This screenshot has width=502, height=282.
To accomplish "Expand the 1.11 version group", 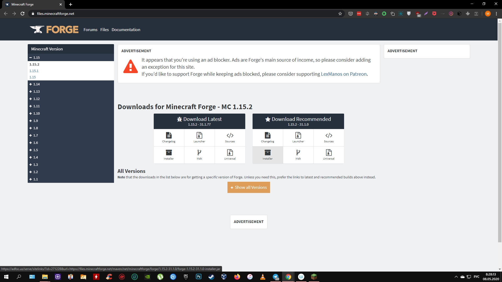I will pyautogui.click(x=71, y=106).
